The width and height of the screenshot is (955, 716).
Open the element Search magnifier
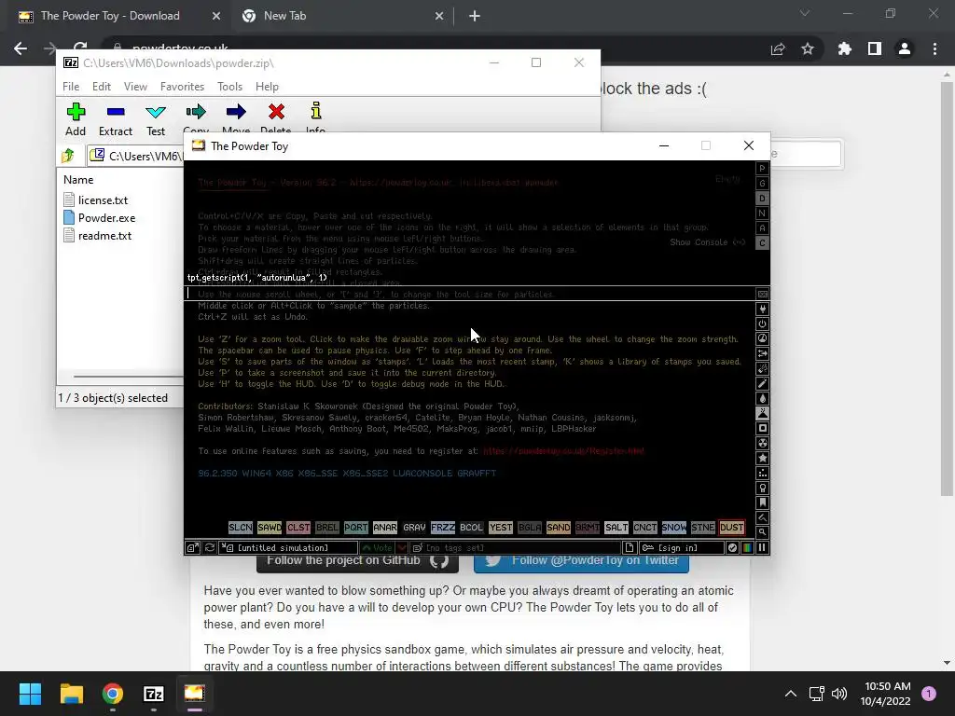pyautogui.click(x=762, y=532)
